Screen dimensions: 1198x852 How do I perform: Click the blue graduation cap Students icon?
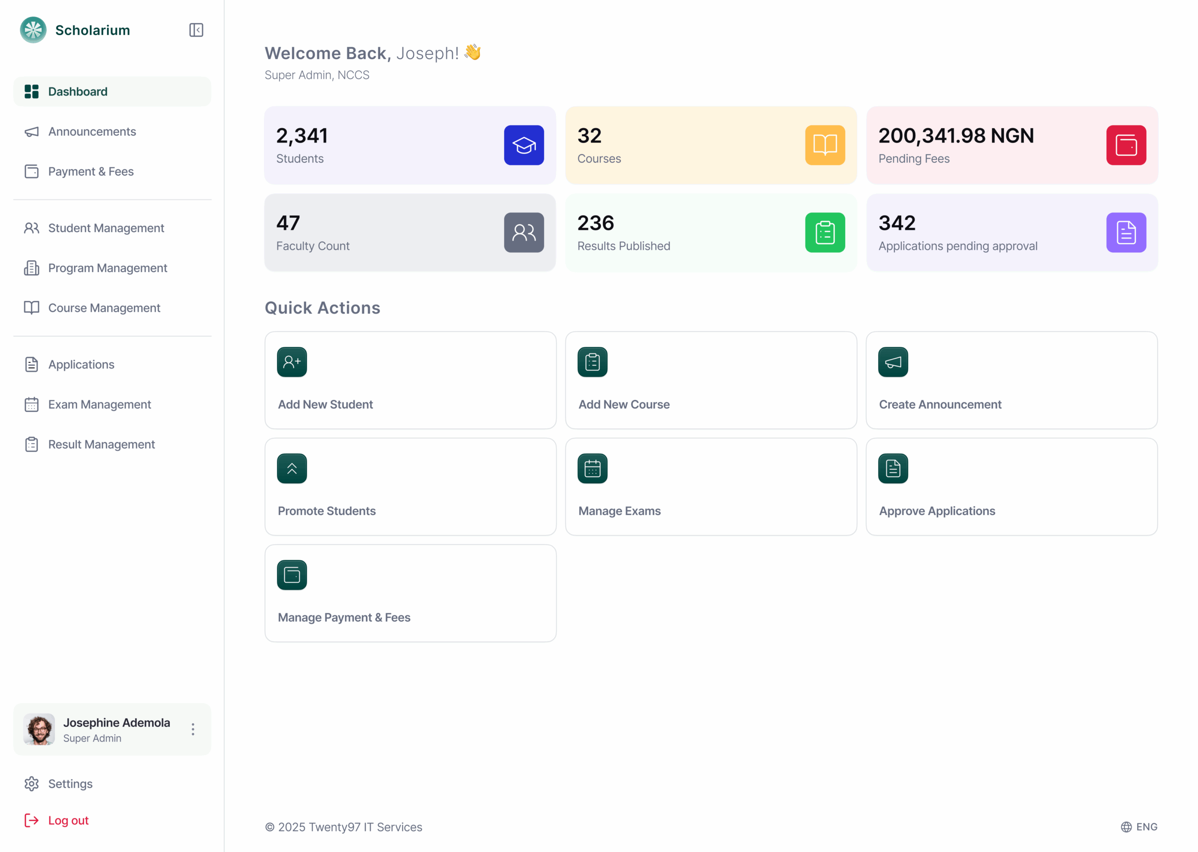(523, 145)
